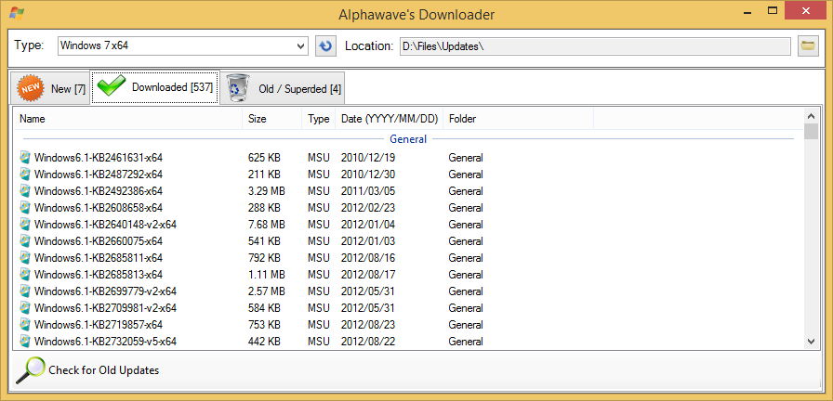Click file icon of KB2685813 update
Viewport: 833px width, 401px height.
[25, 274]
